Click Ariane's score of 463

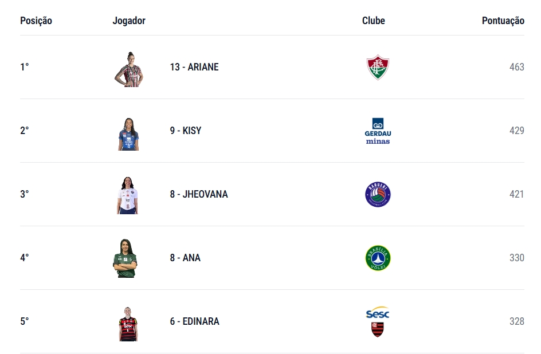[x=516, y=67]
